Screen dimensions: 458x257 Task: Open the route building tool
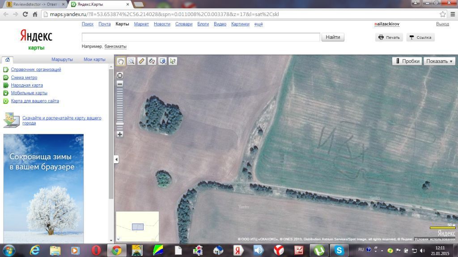(x=152, y=61)
